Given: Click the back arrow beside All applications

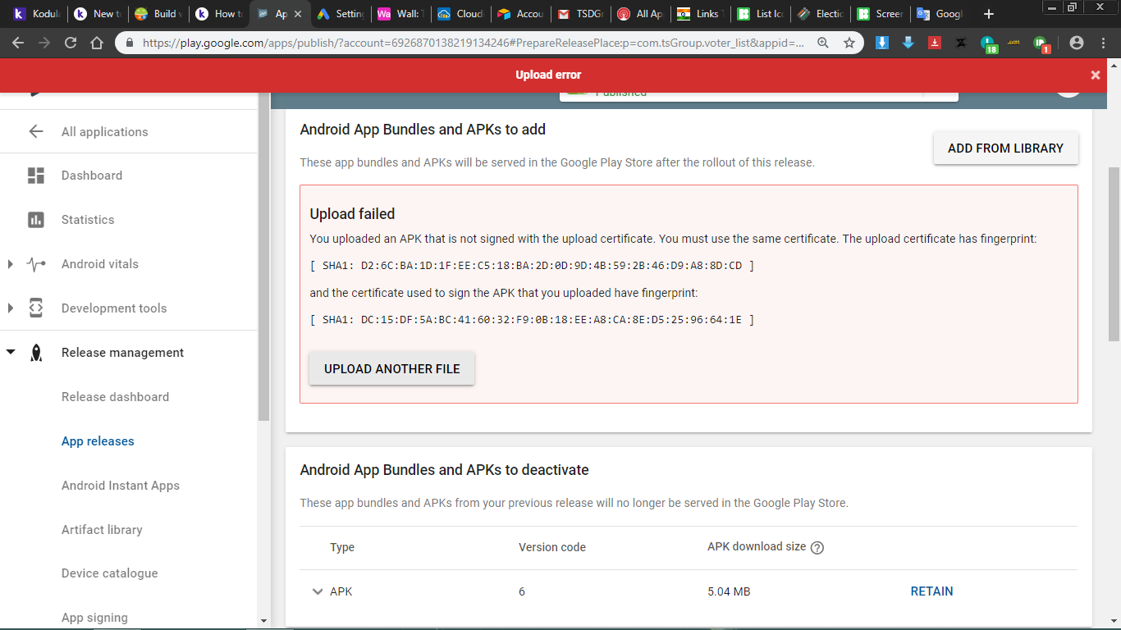Looking at the screenshot, I should point(36,132).
